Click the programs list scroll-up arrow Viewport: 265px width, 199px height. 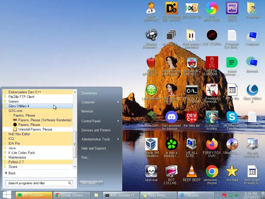pos(75,92)
